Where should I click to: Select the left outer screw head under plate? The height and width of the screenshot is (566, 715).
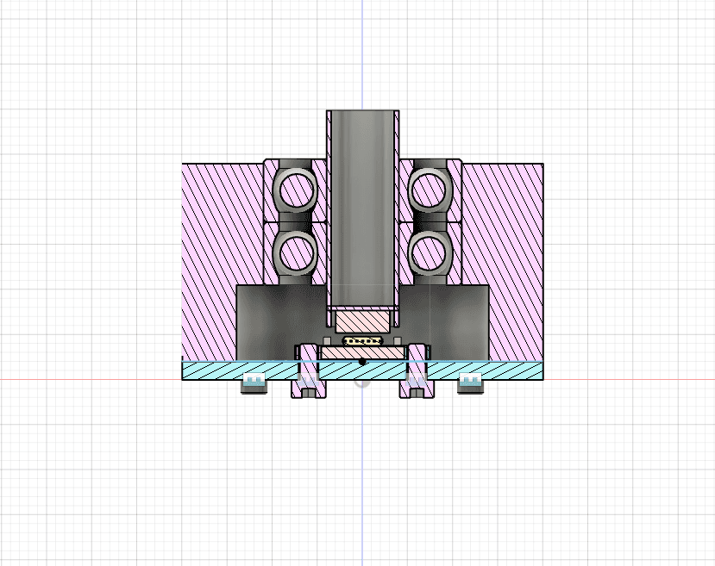[x=254, y=384]
